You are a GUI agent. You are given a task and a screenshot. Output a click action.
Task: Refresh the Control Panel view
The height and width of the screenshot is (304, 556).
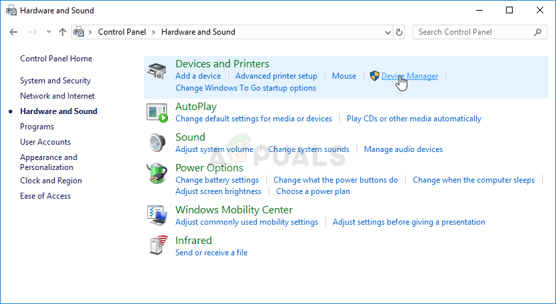399,32
